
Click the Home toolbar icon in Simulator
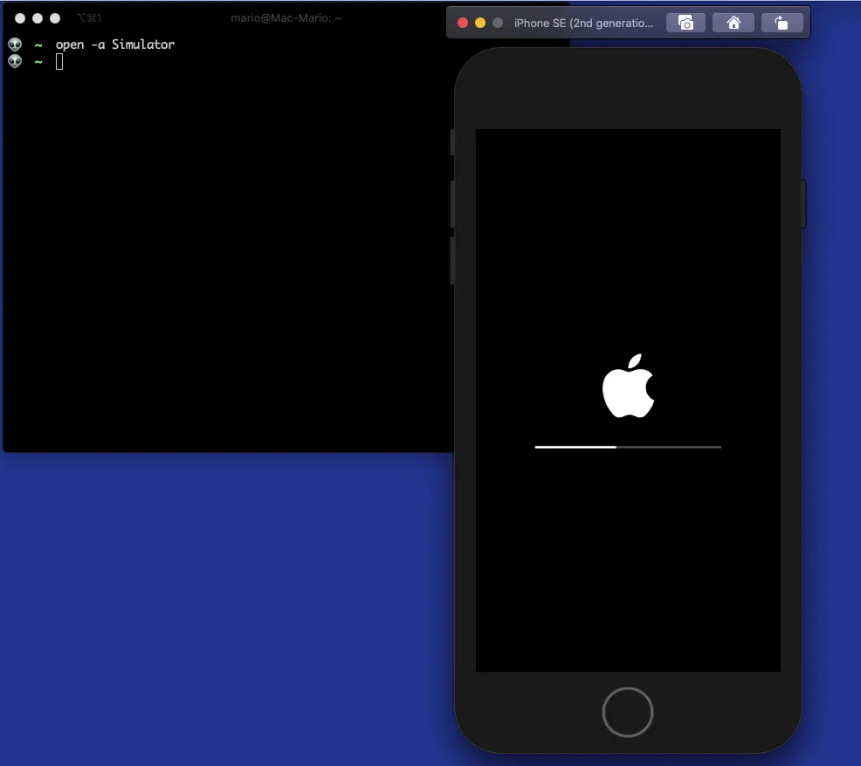(x=733, y=23)
